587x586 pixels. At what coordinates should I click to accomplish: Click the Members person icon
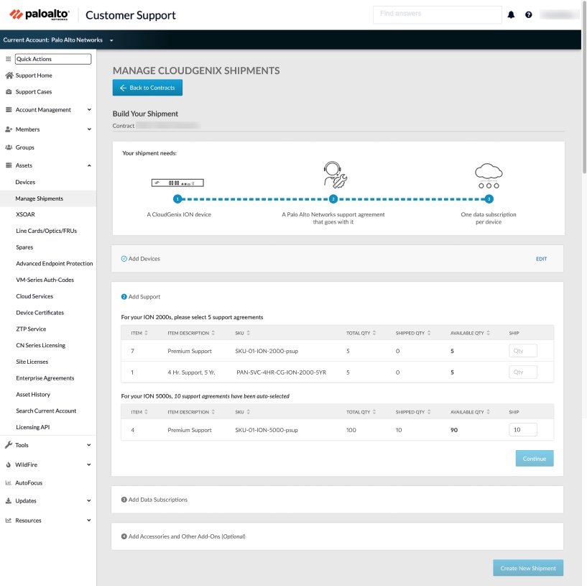coord(9,129)
